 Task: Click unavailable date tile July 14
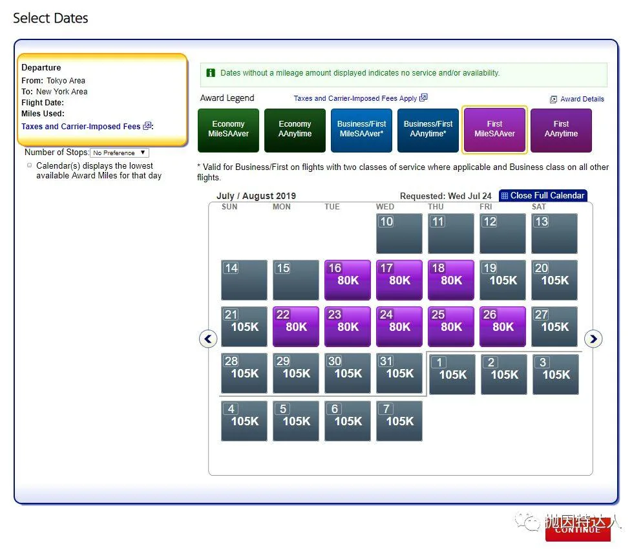pyautogui.click(x=244, y=280)
